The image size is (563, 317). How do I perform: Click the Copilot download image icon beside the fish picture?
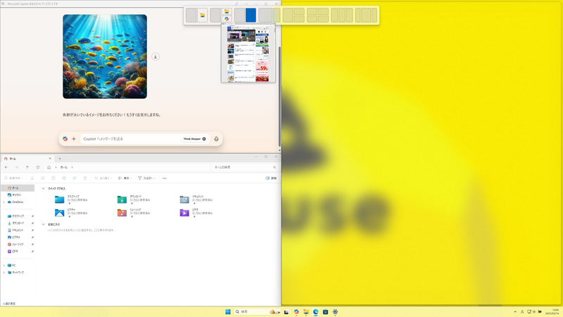point(155,57)
